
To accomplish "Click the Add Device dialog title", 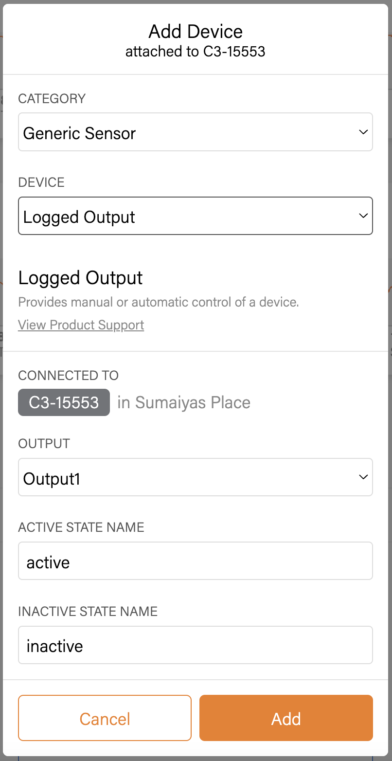I will [196, 32].
